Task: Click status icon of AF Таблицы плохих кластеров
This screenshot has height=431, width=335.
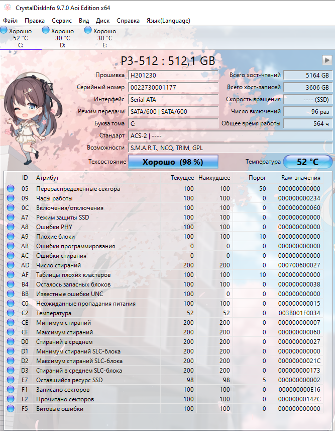Action: (11, 274)
